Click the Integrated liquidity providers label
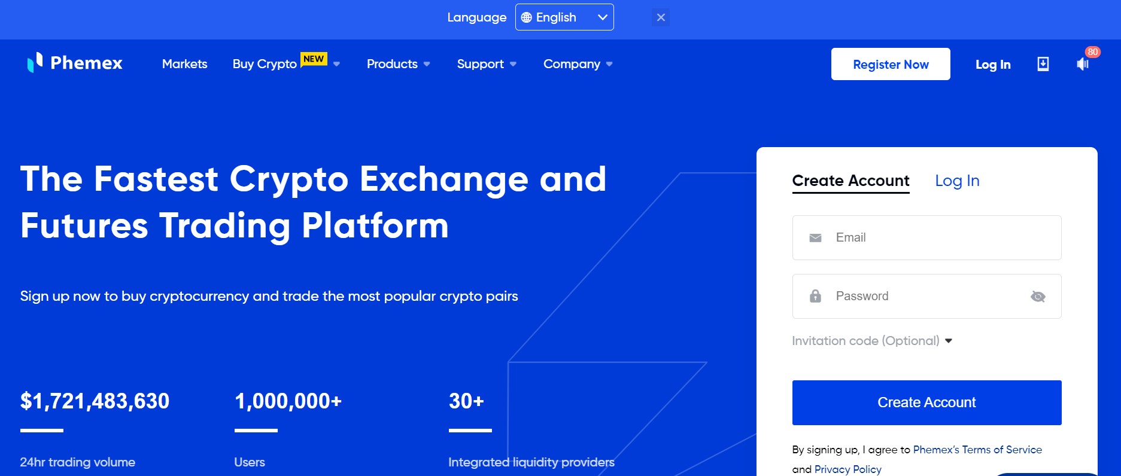 coord(531,462)
